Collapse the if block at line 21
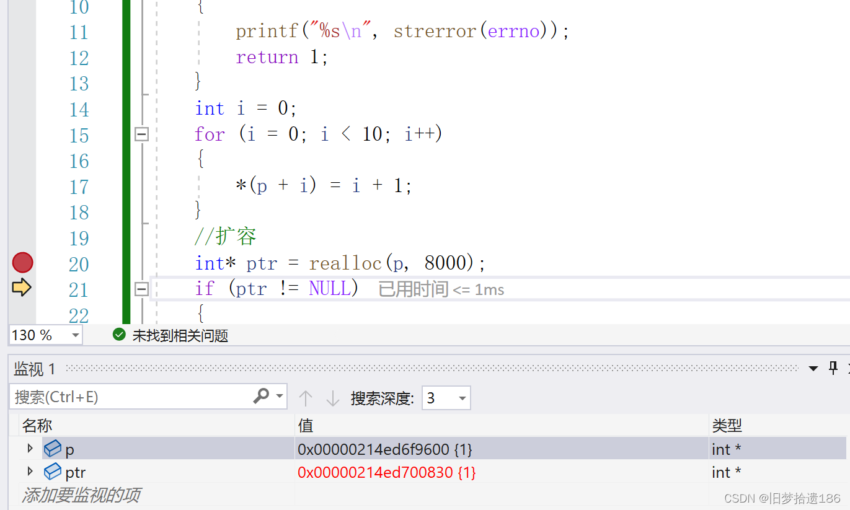Screen dimensions: 850x510 click(x=142, y=289)
